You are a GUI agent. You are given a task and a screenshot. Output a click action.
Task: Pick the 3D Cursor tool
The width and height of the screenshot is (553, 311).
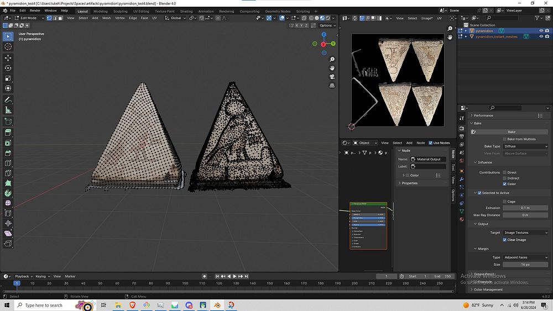point(8,47)
